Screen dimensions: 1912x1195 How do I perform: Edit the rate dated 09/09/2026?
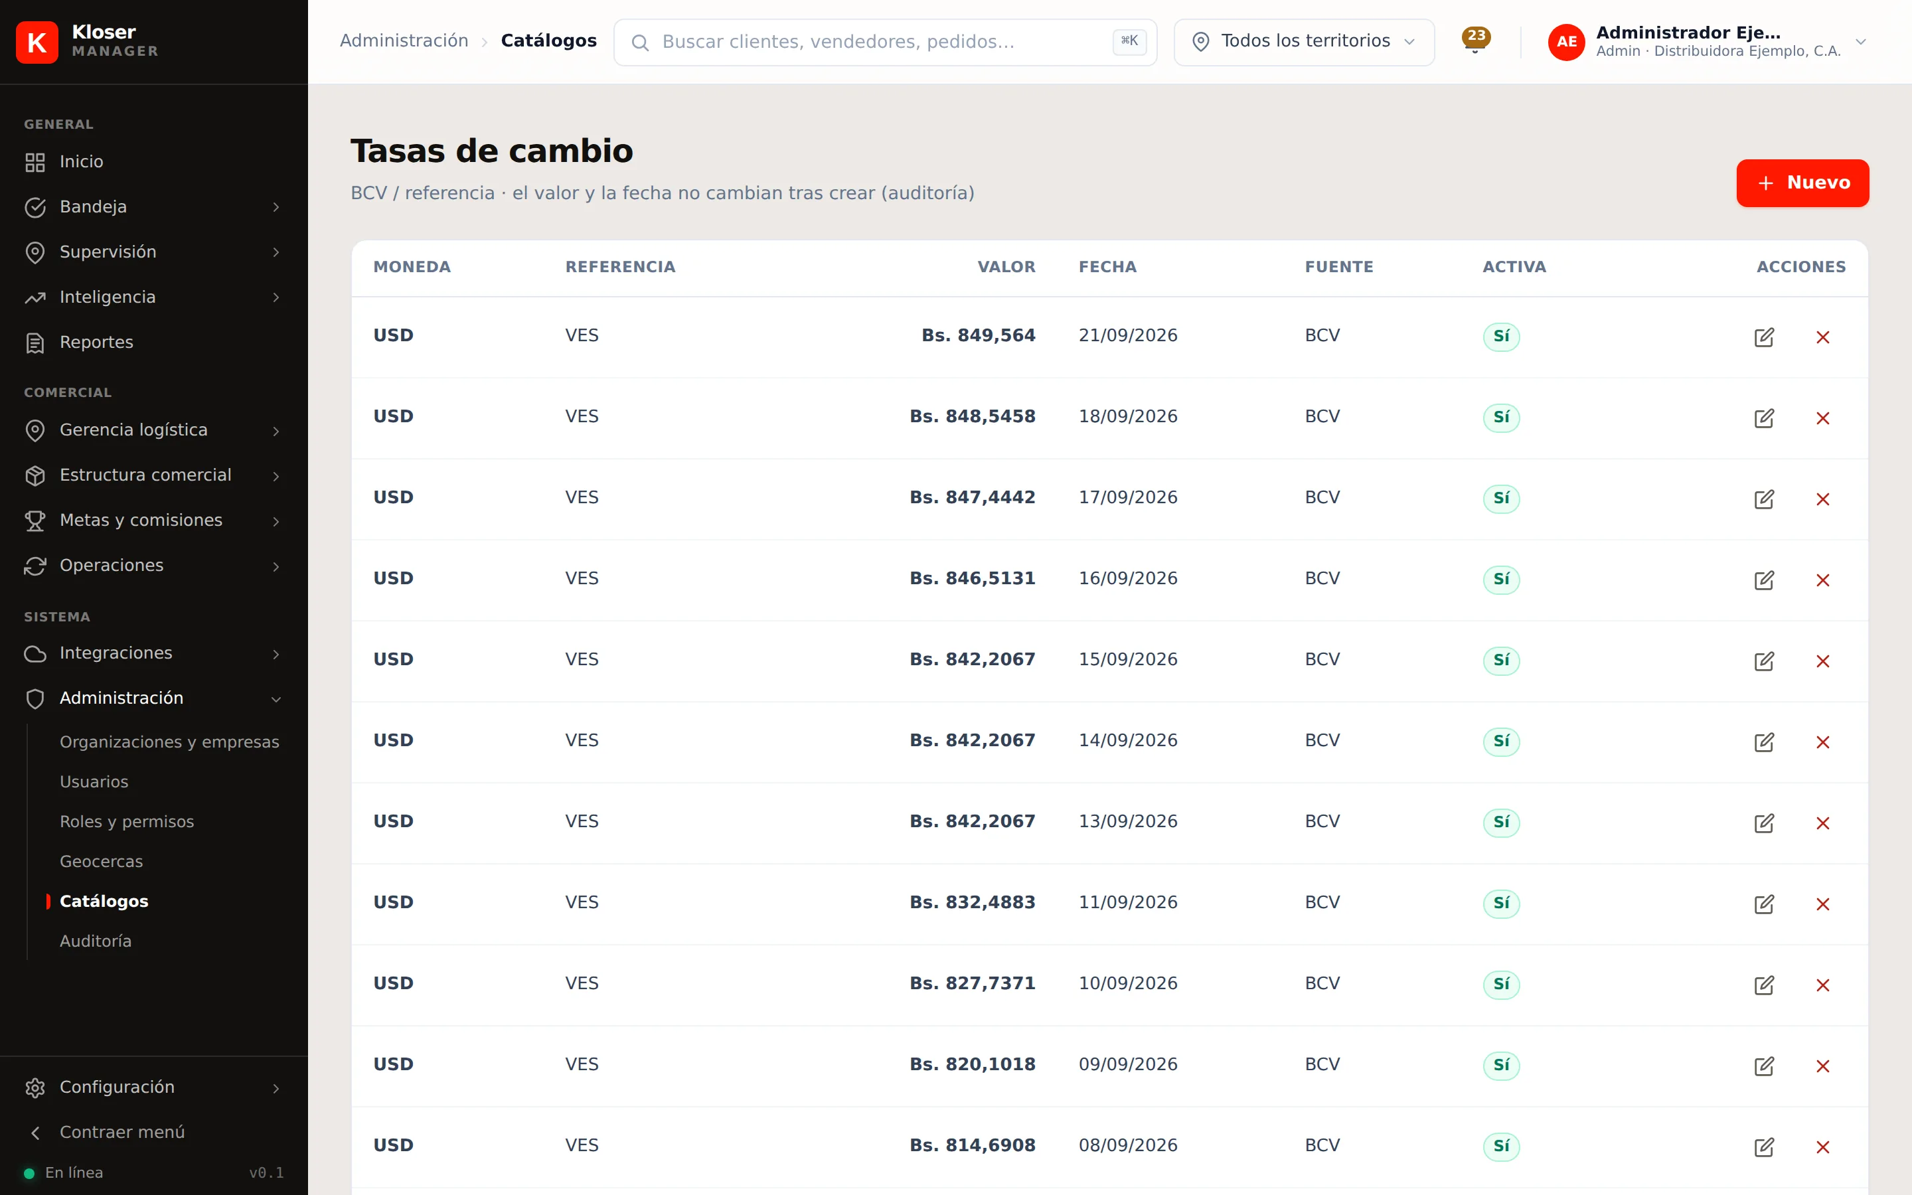(x=1763, y=1066)
